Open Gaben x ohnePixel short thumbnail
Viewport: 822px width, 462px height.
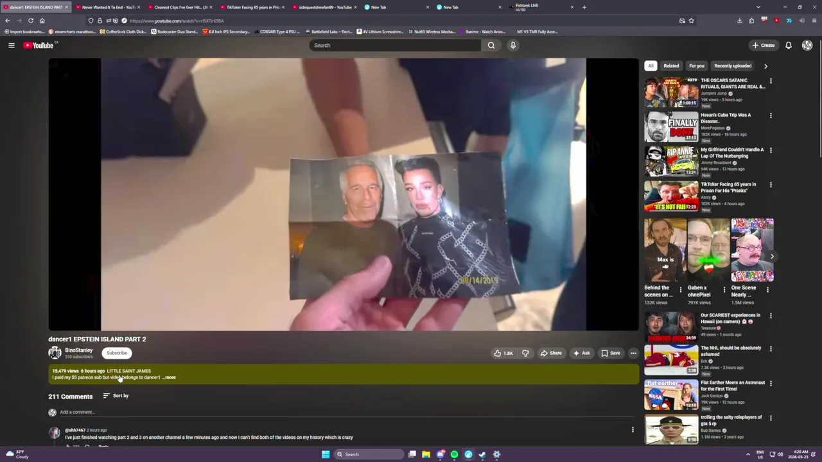click(x=708, y=250)
